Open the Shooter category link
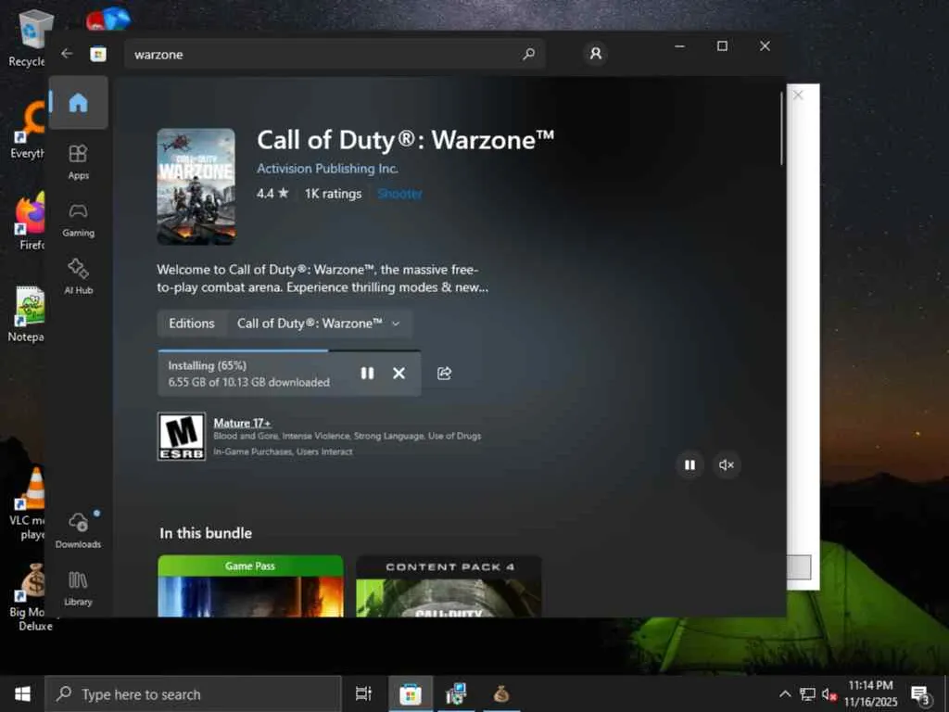Image resolution: width=949 pixels, height=712 pixels. pyautogui.click(x=399, y=194)
